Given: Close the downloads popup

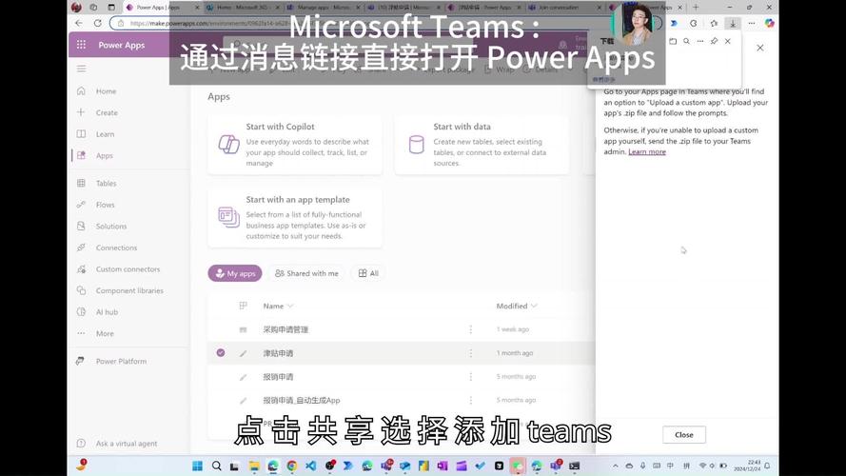Looking at the screenshot, I should point(728,41).
